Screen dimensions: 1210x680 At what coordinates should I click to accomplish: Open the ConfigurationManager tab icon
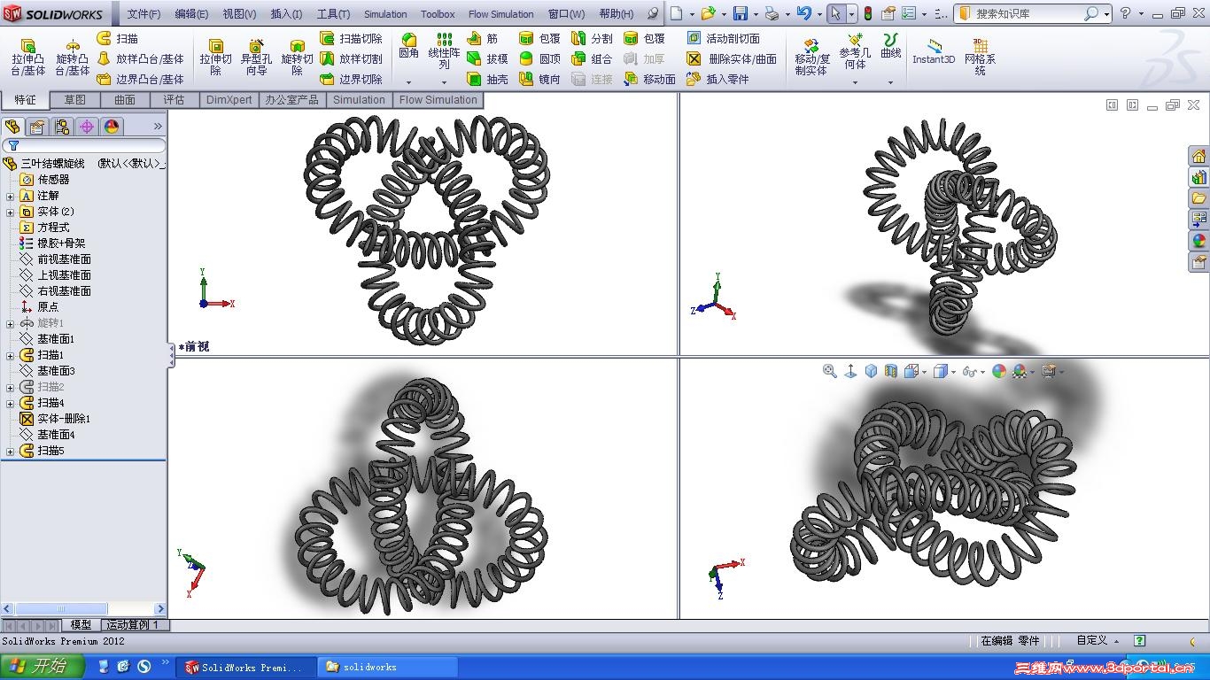click(x=62, y=127)
